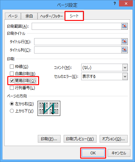Viewport: 135px width, 162px height.
Task: Open the セルのエラー dropdown list
Action: tap(125, 77)
